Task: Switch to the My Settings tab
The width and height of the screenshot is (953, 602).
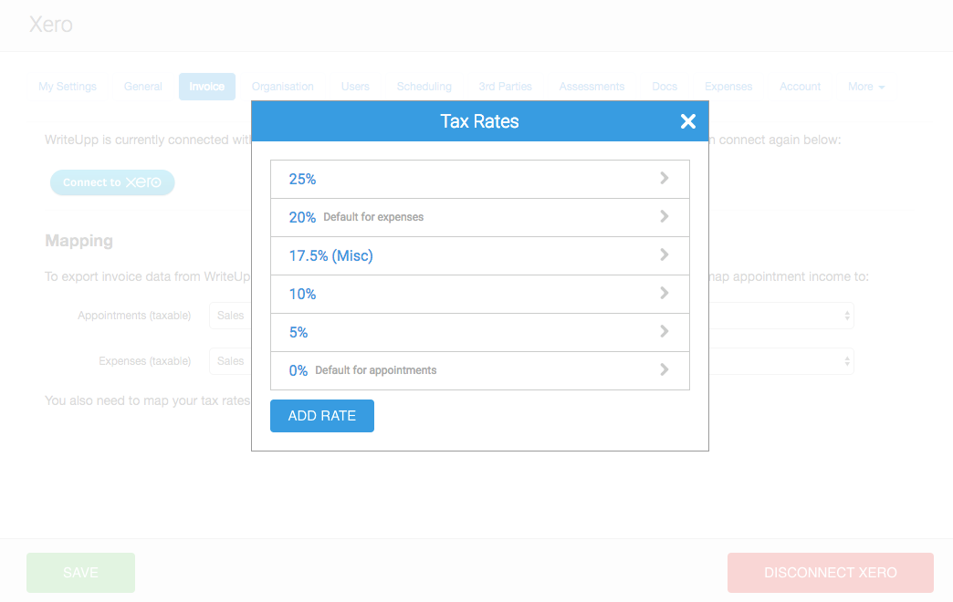Action: point(68,87)
